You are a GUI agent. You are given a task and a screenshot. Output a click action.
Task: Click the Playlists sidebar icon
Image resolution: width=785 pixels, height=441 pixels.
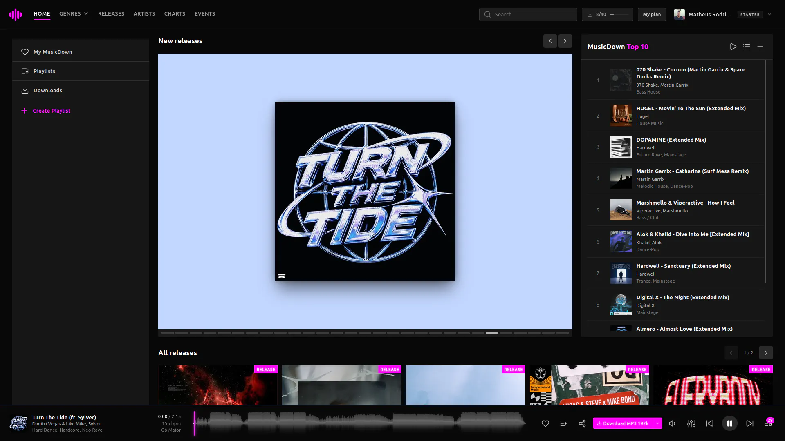(x=25, y=71)
